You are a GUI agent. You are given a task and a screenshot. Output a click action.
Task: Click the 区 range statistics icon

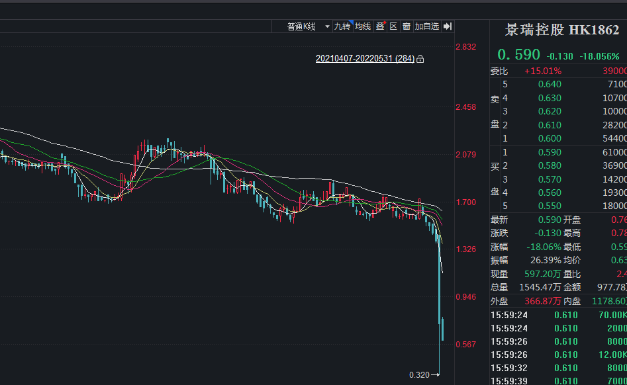393,26
